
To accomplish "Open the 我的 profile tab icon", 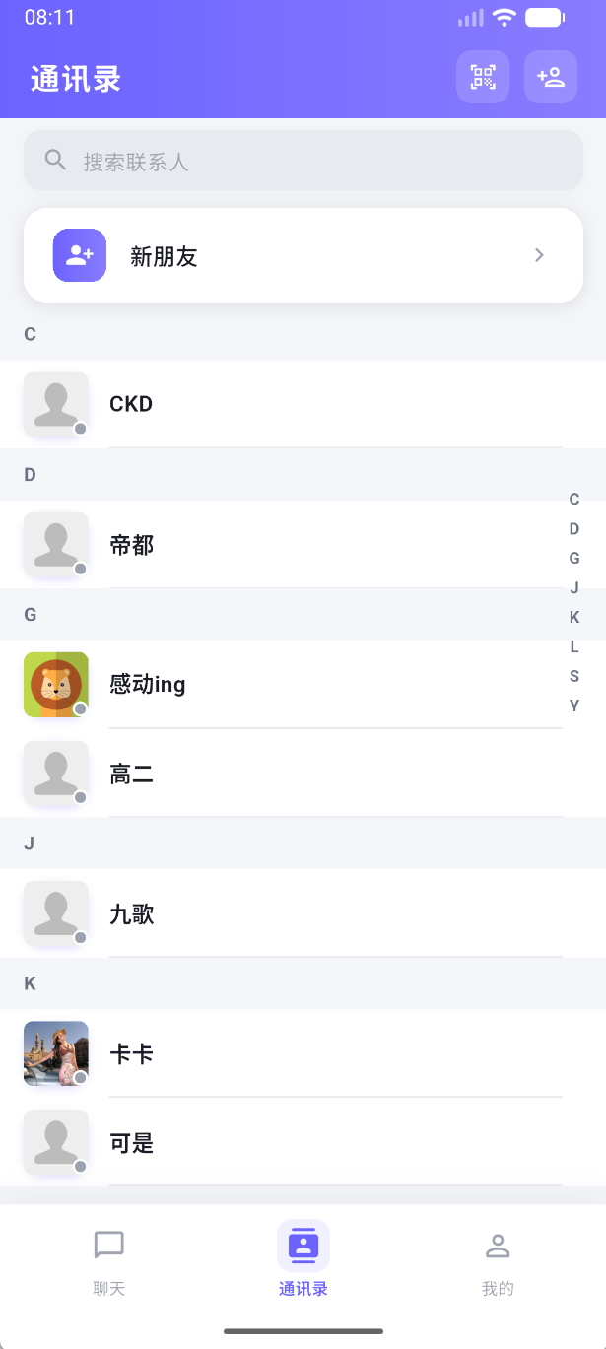I will click(498, 1245).
